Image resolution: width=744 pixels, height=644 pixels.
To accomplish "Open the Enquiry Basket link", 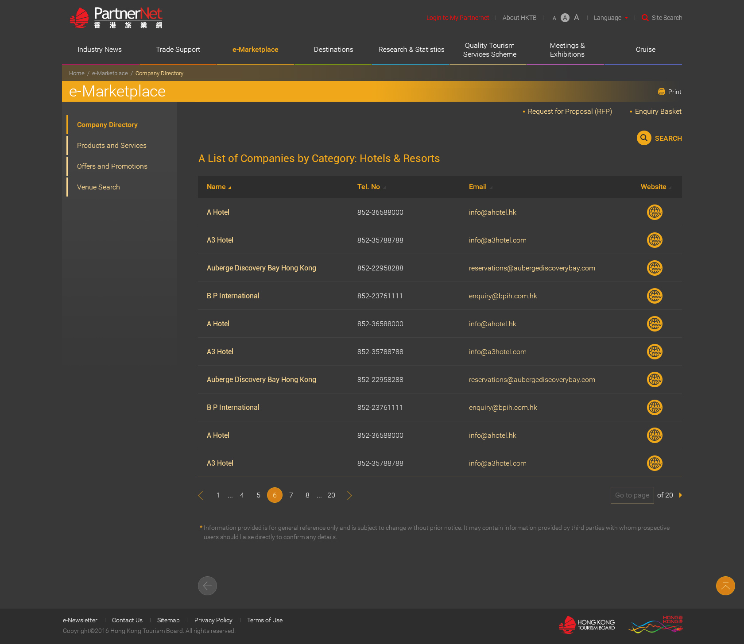I will (658, 112).
